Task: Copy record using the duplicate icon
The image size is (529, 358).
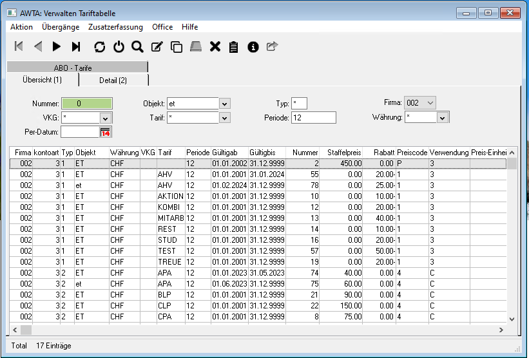Action: 176,46
